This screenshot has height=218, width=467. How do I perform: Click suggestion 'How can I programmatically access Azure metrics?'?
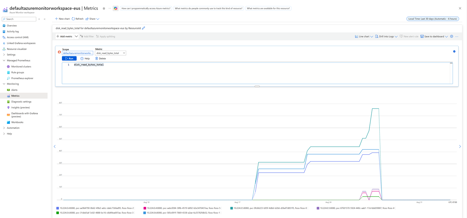coord(146,8)
